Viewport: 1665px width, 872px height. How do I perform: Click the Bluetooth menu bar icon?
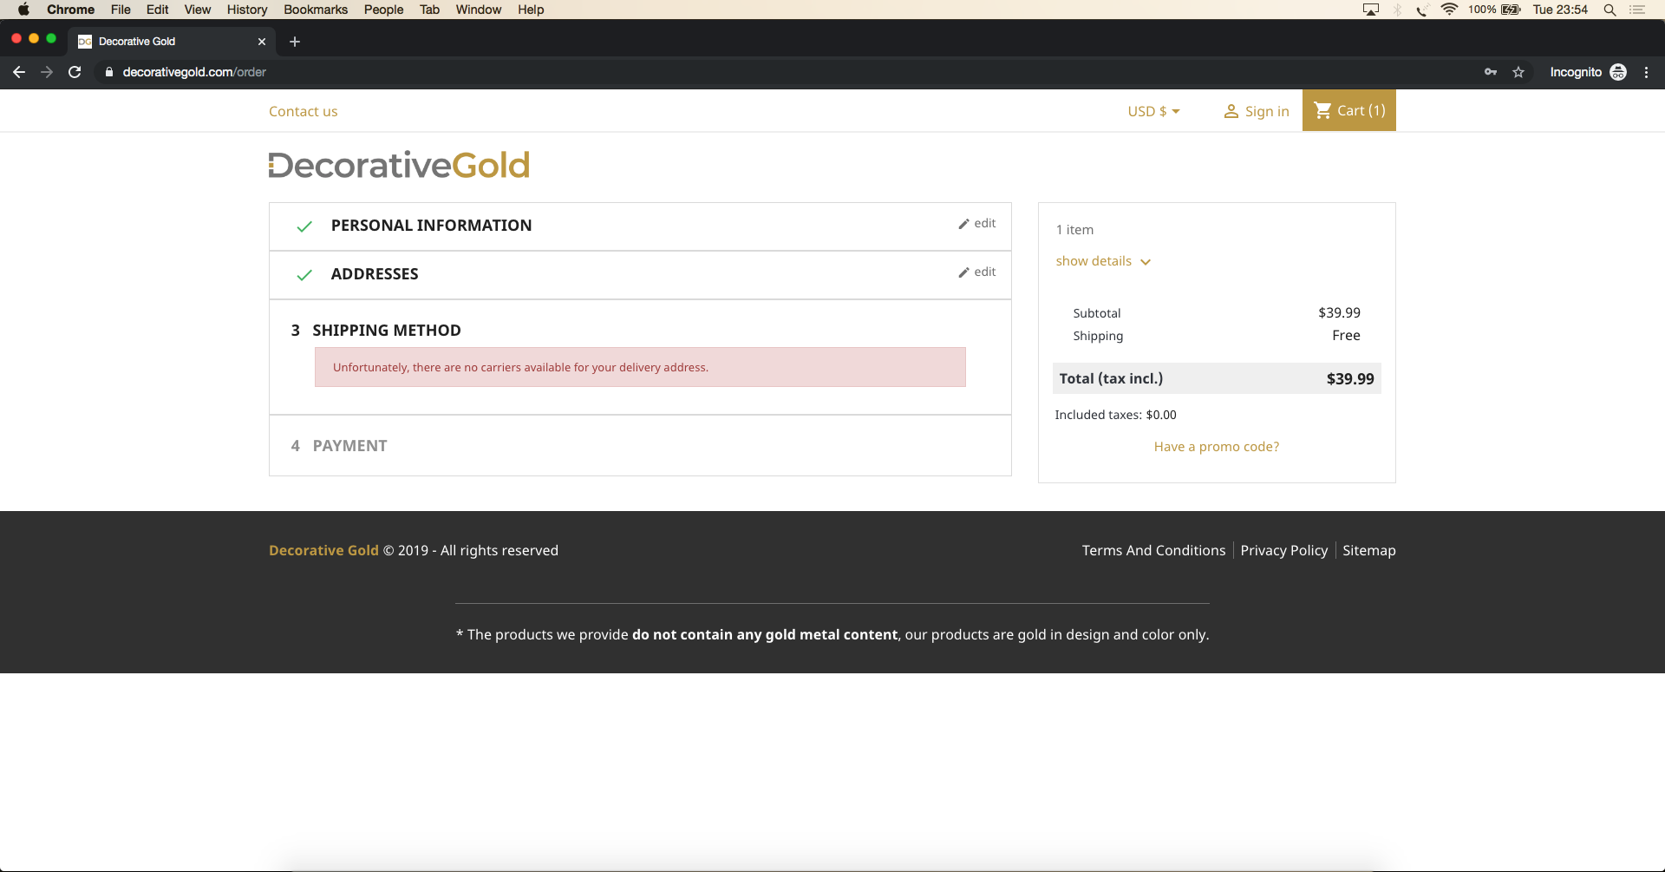(1398, 10)
